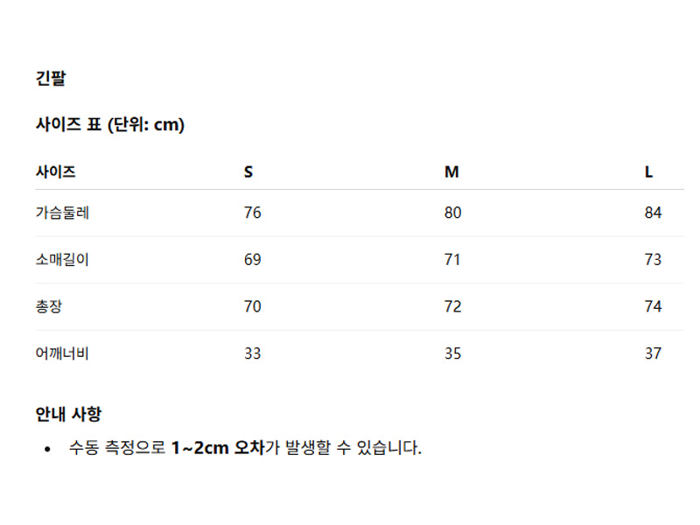Viewport: 700px width, 525px height.
Task: Click the 안내 사항 heading
Action: point(68,414)
